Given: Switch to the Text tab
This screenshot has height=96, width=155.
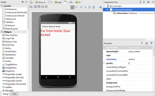Looking at the screenshot, I should coord(14,94).
